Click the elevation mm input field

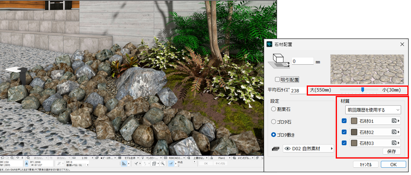[x=302, y=61]
